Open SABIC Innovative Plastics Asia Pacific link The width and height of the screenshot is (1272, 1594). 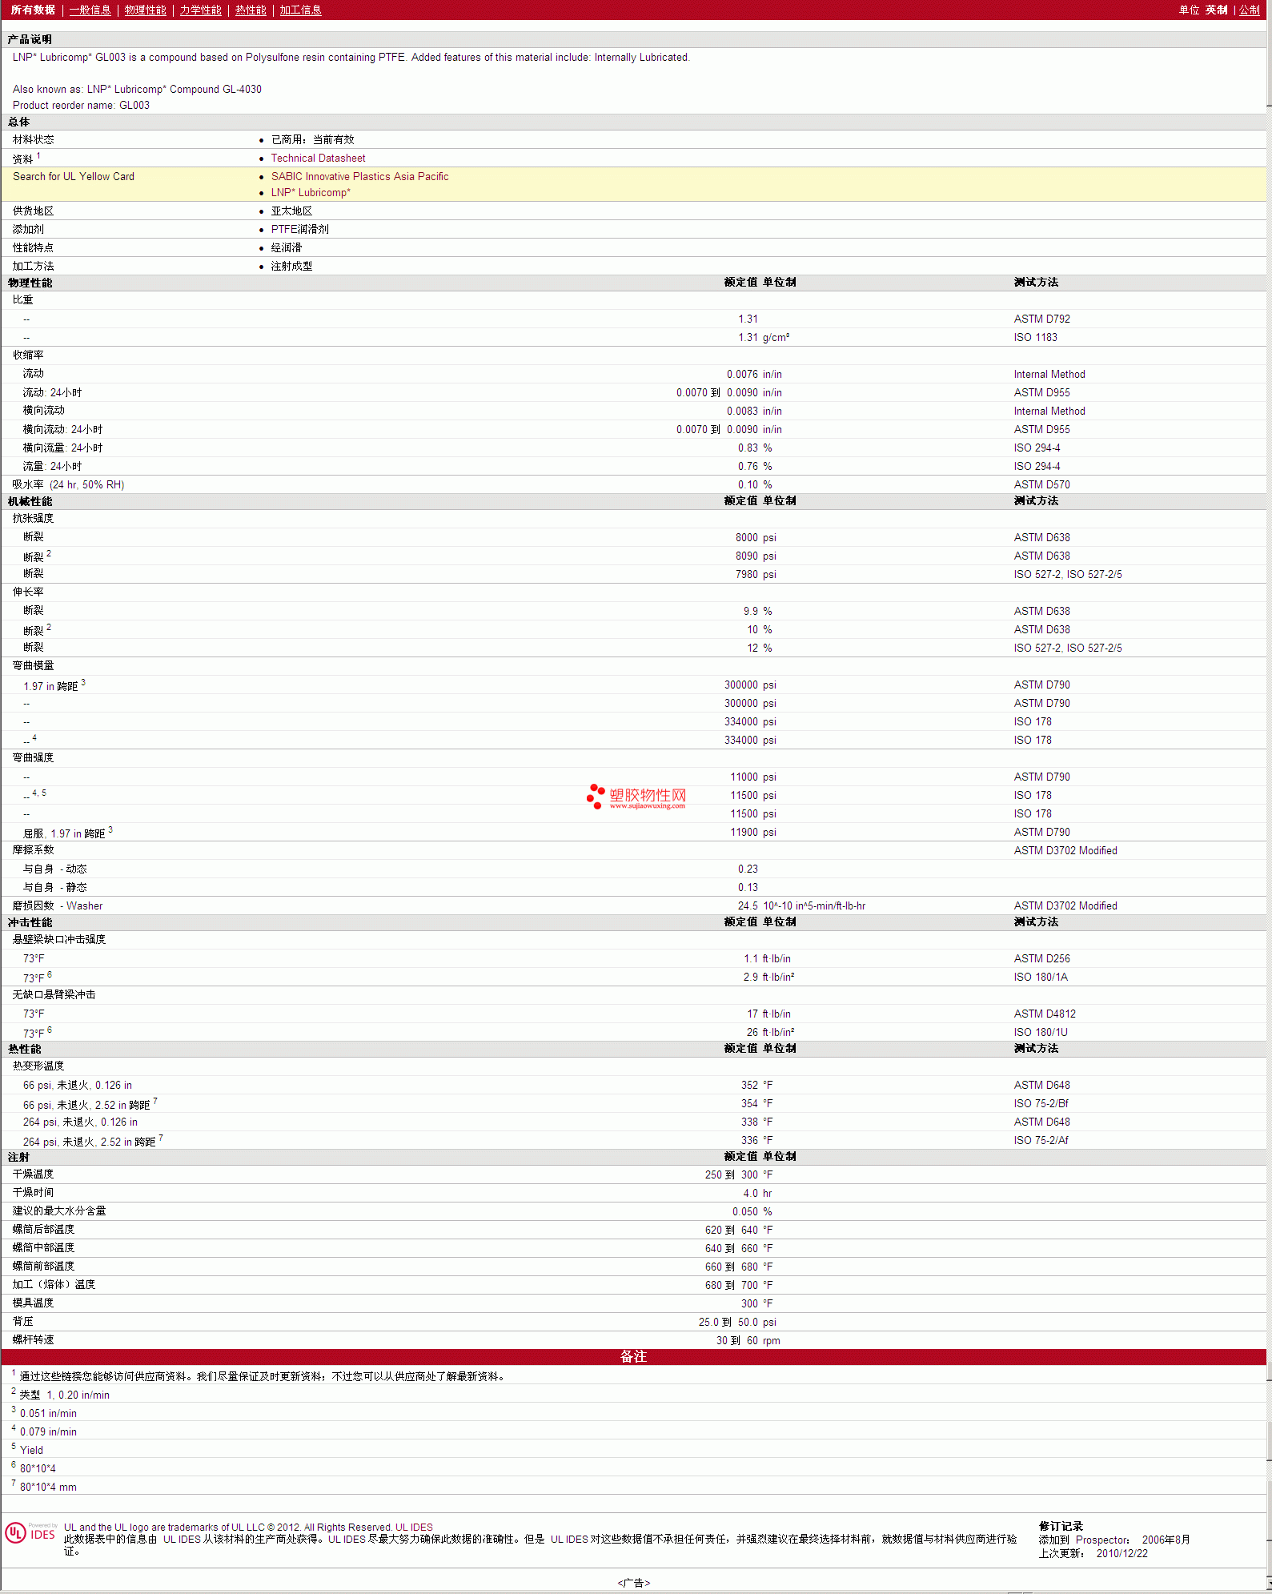359,177
